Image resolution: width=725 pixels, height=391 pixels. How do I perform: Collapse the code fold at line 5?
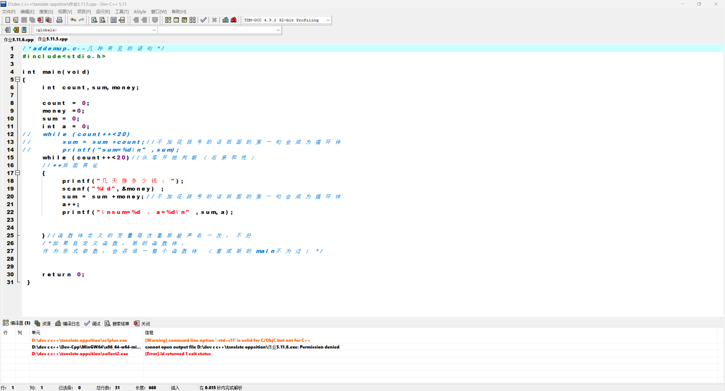pos(18,79)
